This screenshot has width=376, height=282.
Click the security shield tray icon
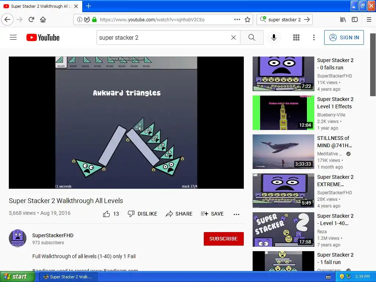342,277
